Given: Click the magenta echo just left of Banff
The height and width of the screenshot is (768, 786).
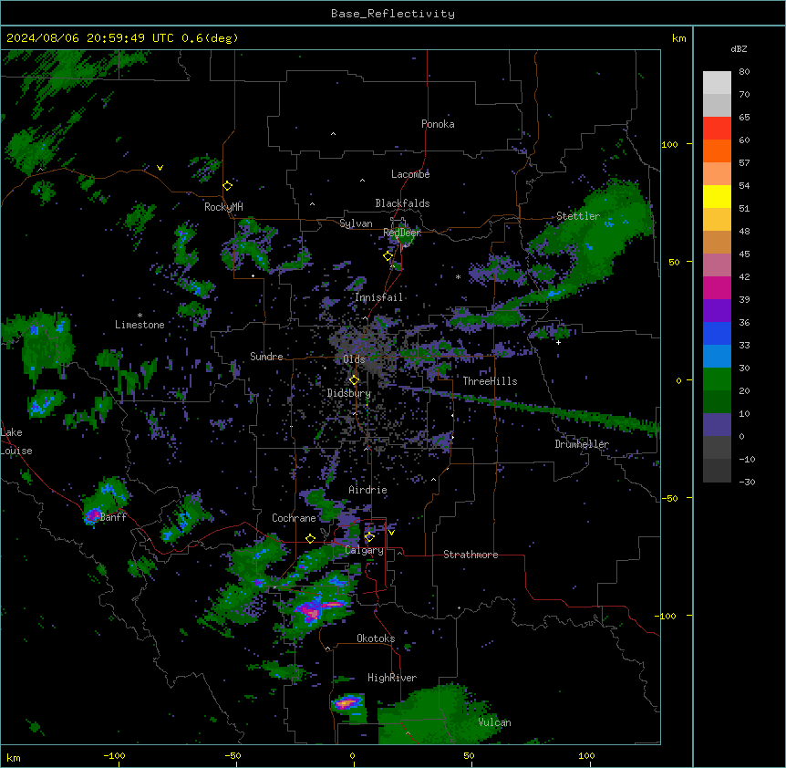Looking at the screenshot, I should (93, 514).
